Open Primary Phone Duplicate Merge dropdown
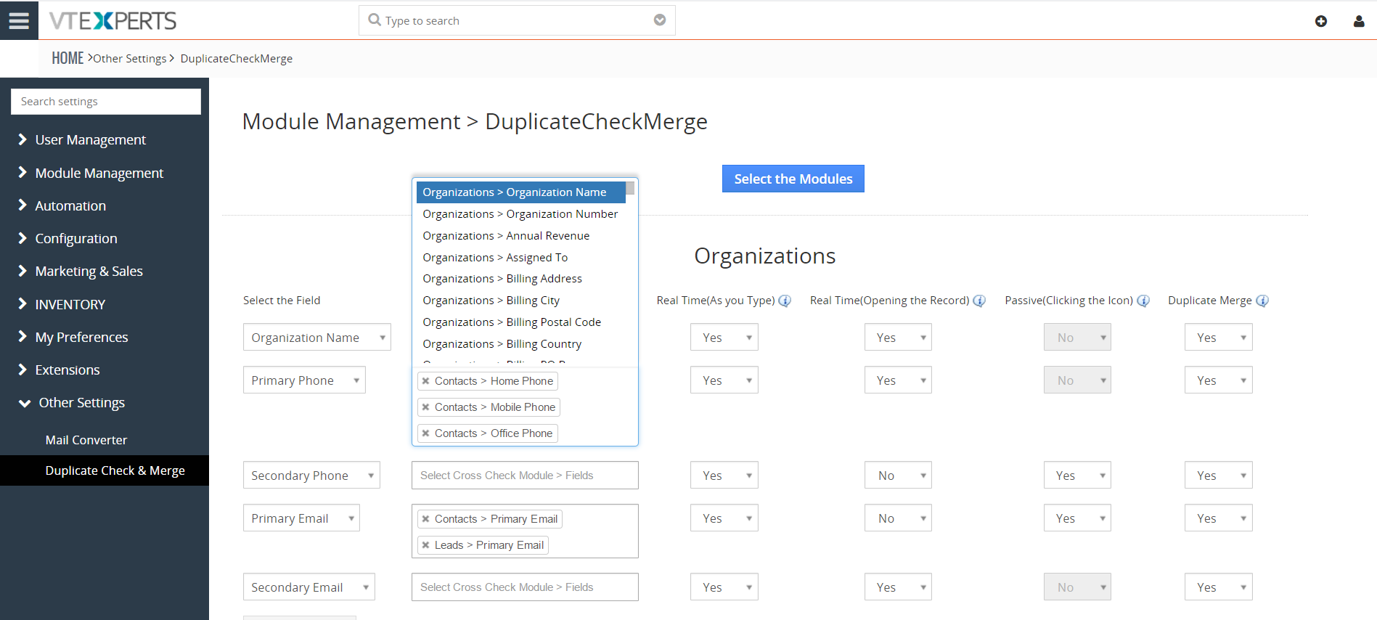This screenshot has width=1377, height=620. pos(1219,380)
